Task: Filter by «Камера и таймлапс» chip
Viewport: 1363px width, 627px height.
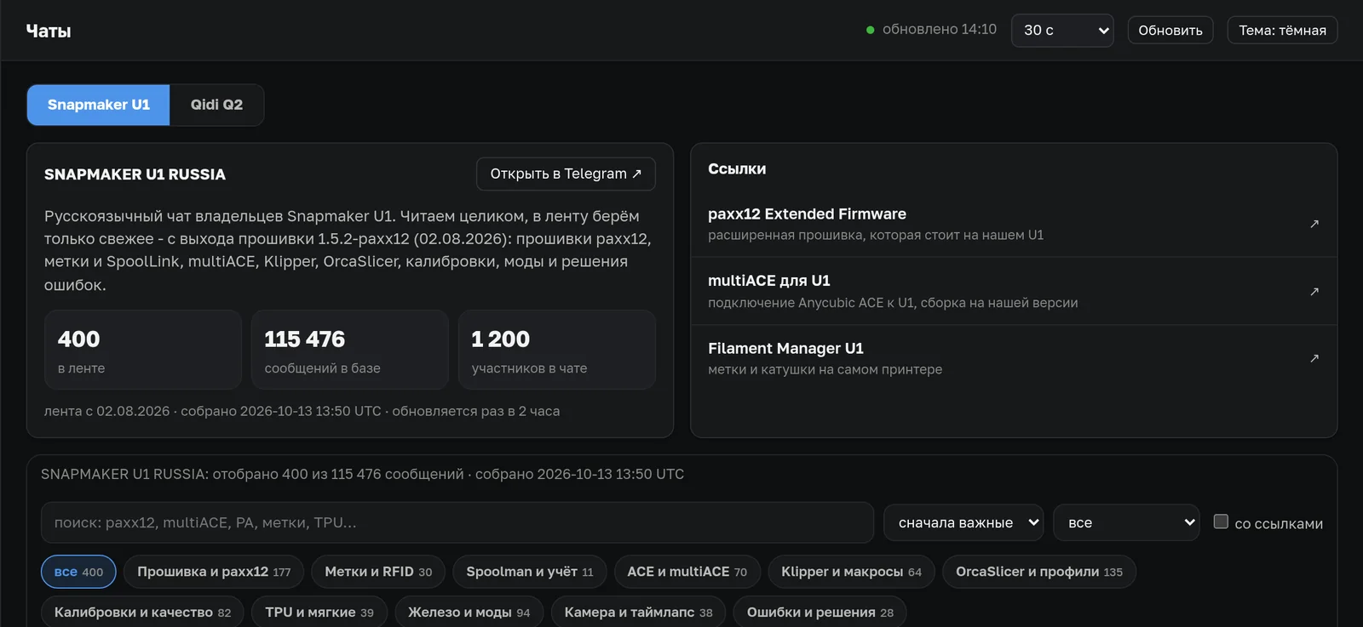Action: click(638, 613)
